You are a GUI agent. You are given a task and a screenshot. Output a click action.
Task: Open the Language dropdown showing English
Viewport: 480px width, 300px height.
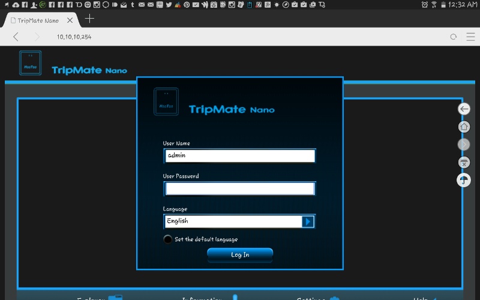[x=239, y=221]
